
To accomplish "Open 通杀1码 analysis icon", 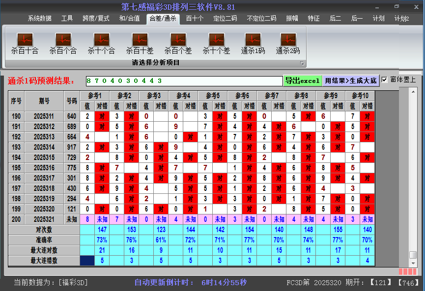I will 253,40.
